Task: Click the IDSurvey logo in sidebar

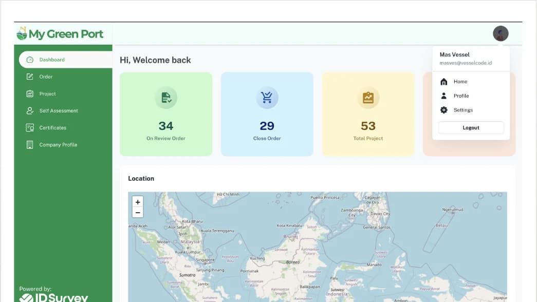Action: coord(54,297)
